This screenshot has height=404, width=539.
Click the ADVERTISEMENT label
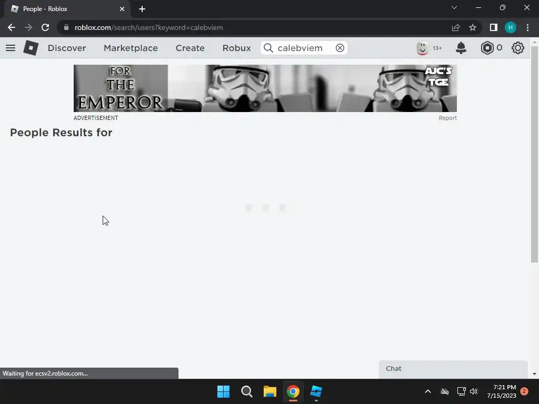point(96,118)
